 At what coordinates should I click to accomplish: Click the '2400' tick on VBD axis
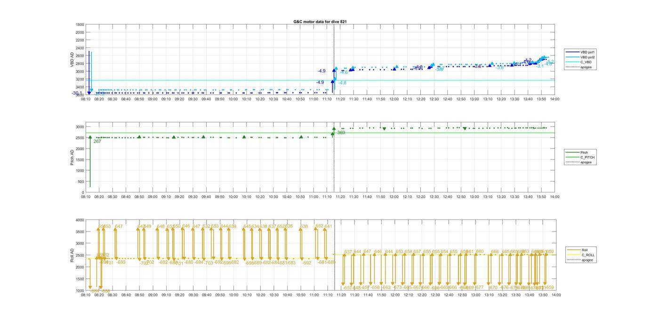coord(80,48)
